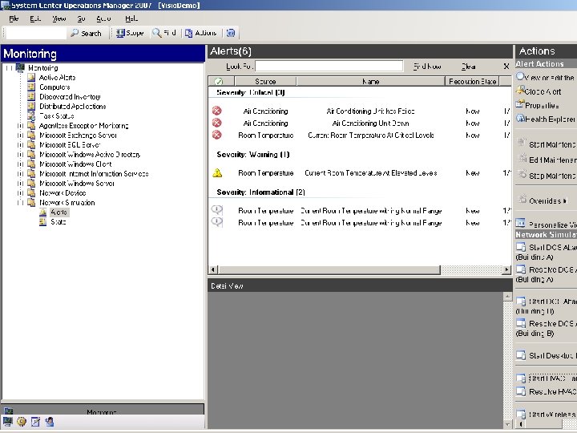The image size is (577, 433).
Task: Select Discovered Inventory view icon
Action: pyautogui.click(x=31, y=96)
